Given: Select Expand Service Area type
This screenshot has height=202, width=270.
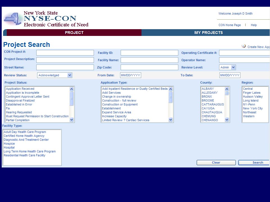Looking at the screenshot, I should point(116,112).
